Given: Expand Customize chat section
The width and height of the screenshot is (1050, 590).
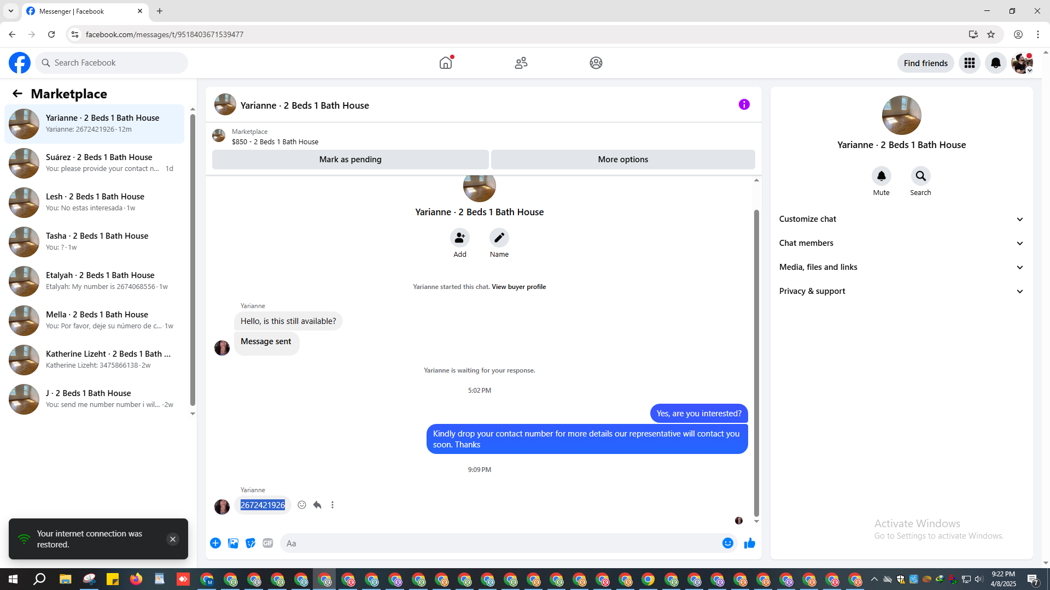Looking at the screenshot, I should click(x=901, y=219).
